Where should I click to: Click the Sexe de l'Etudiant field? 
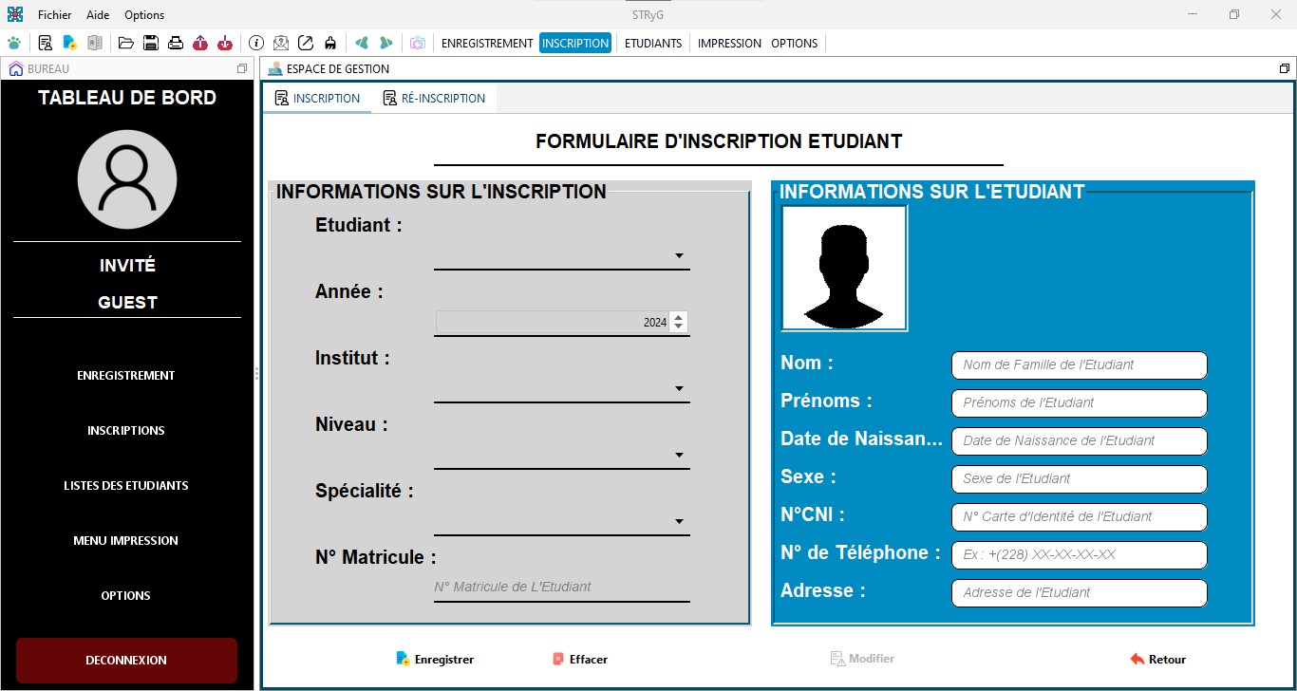point(1080,478)
